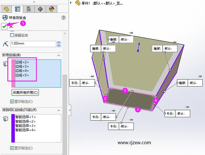
Task: Click the blue direction arrow on top face
Action: (x=139, y=47)
